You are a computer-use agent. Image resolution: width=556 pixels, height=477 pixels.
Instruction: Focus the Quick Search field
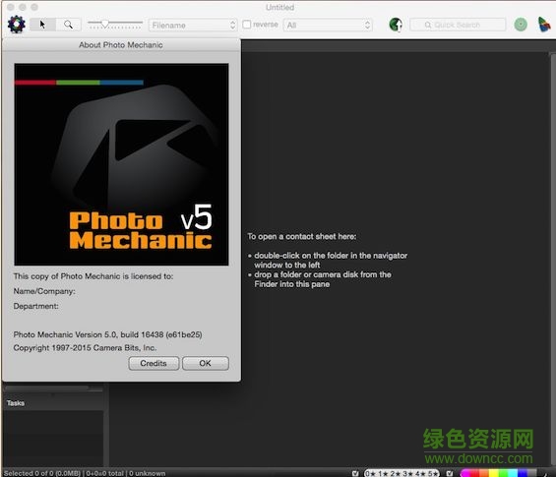pyautogui.click(x=458, y=25)
